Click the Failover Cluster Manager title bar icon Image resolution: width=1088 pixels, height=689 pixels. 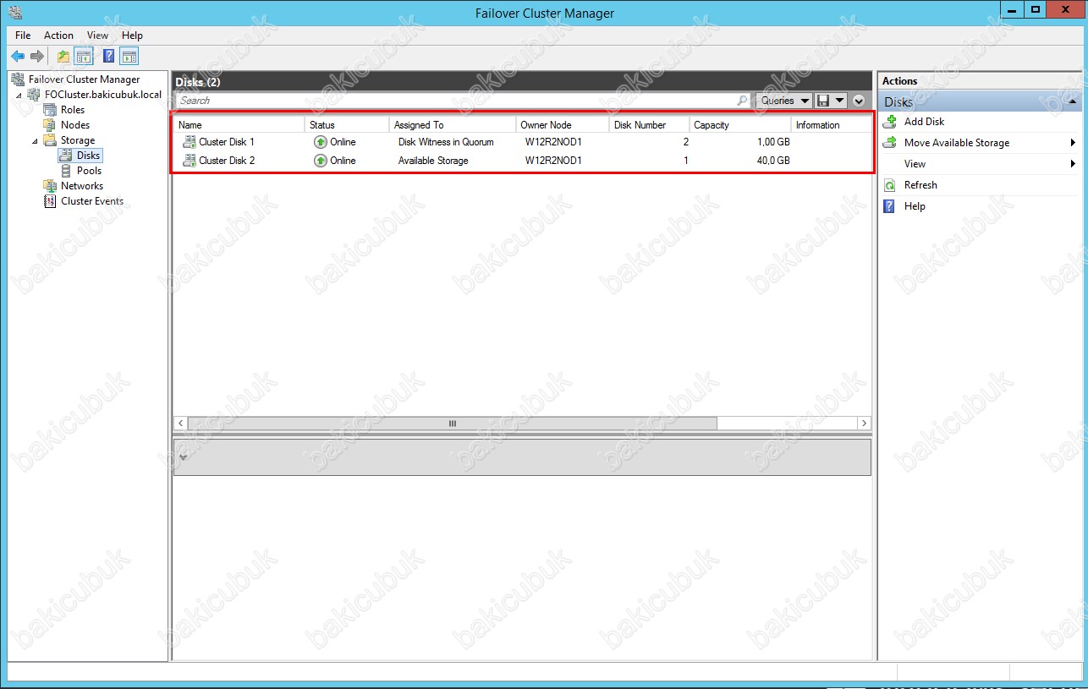click(15, 13)
